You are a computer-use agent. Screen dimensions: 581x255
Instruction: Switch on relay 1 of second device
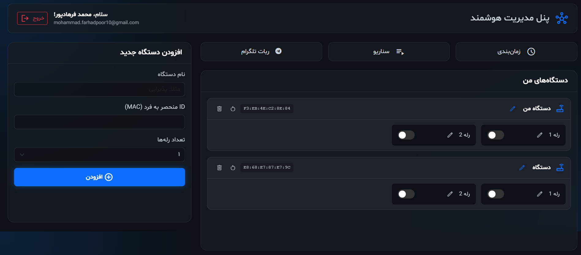coord(496,194)
